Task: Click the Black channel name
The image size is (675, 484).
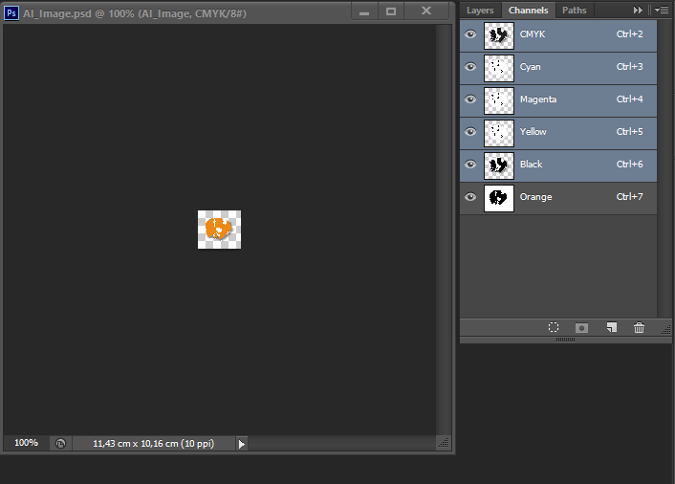Action: 532,165
